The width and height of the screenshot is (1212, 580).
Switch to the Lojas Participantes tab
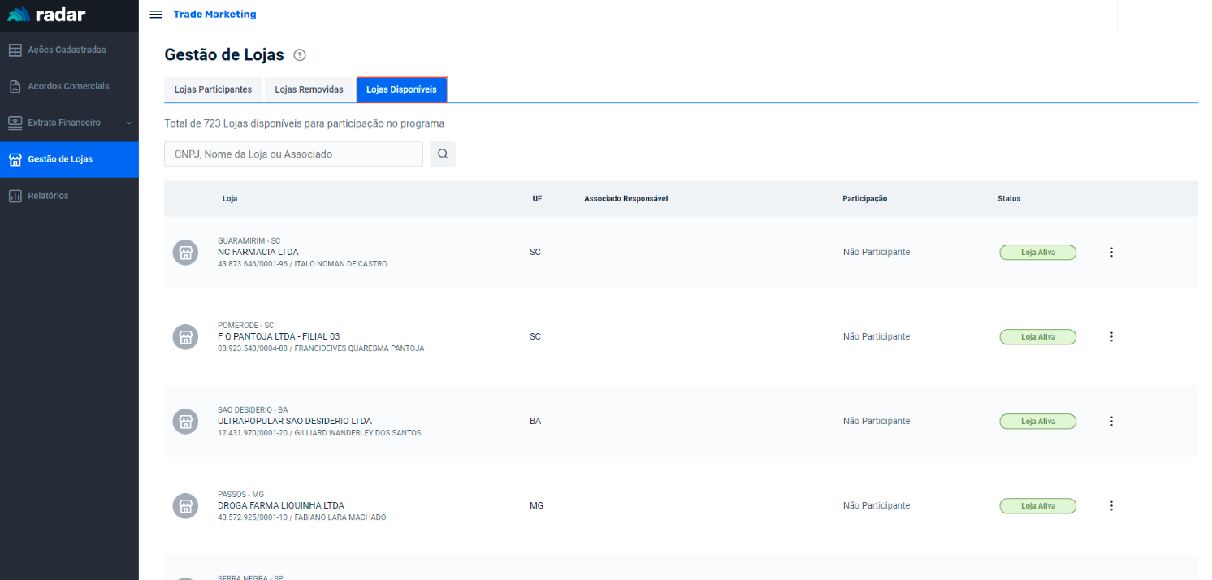point(213,89)
